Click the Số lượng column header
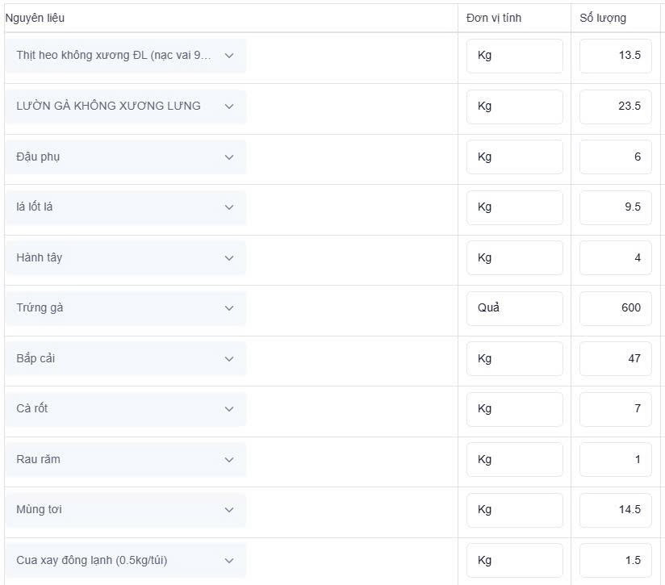Viewport: 665px width, 585px height. (603, 19)
